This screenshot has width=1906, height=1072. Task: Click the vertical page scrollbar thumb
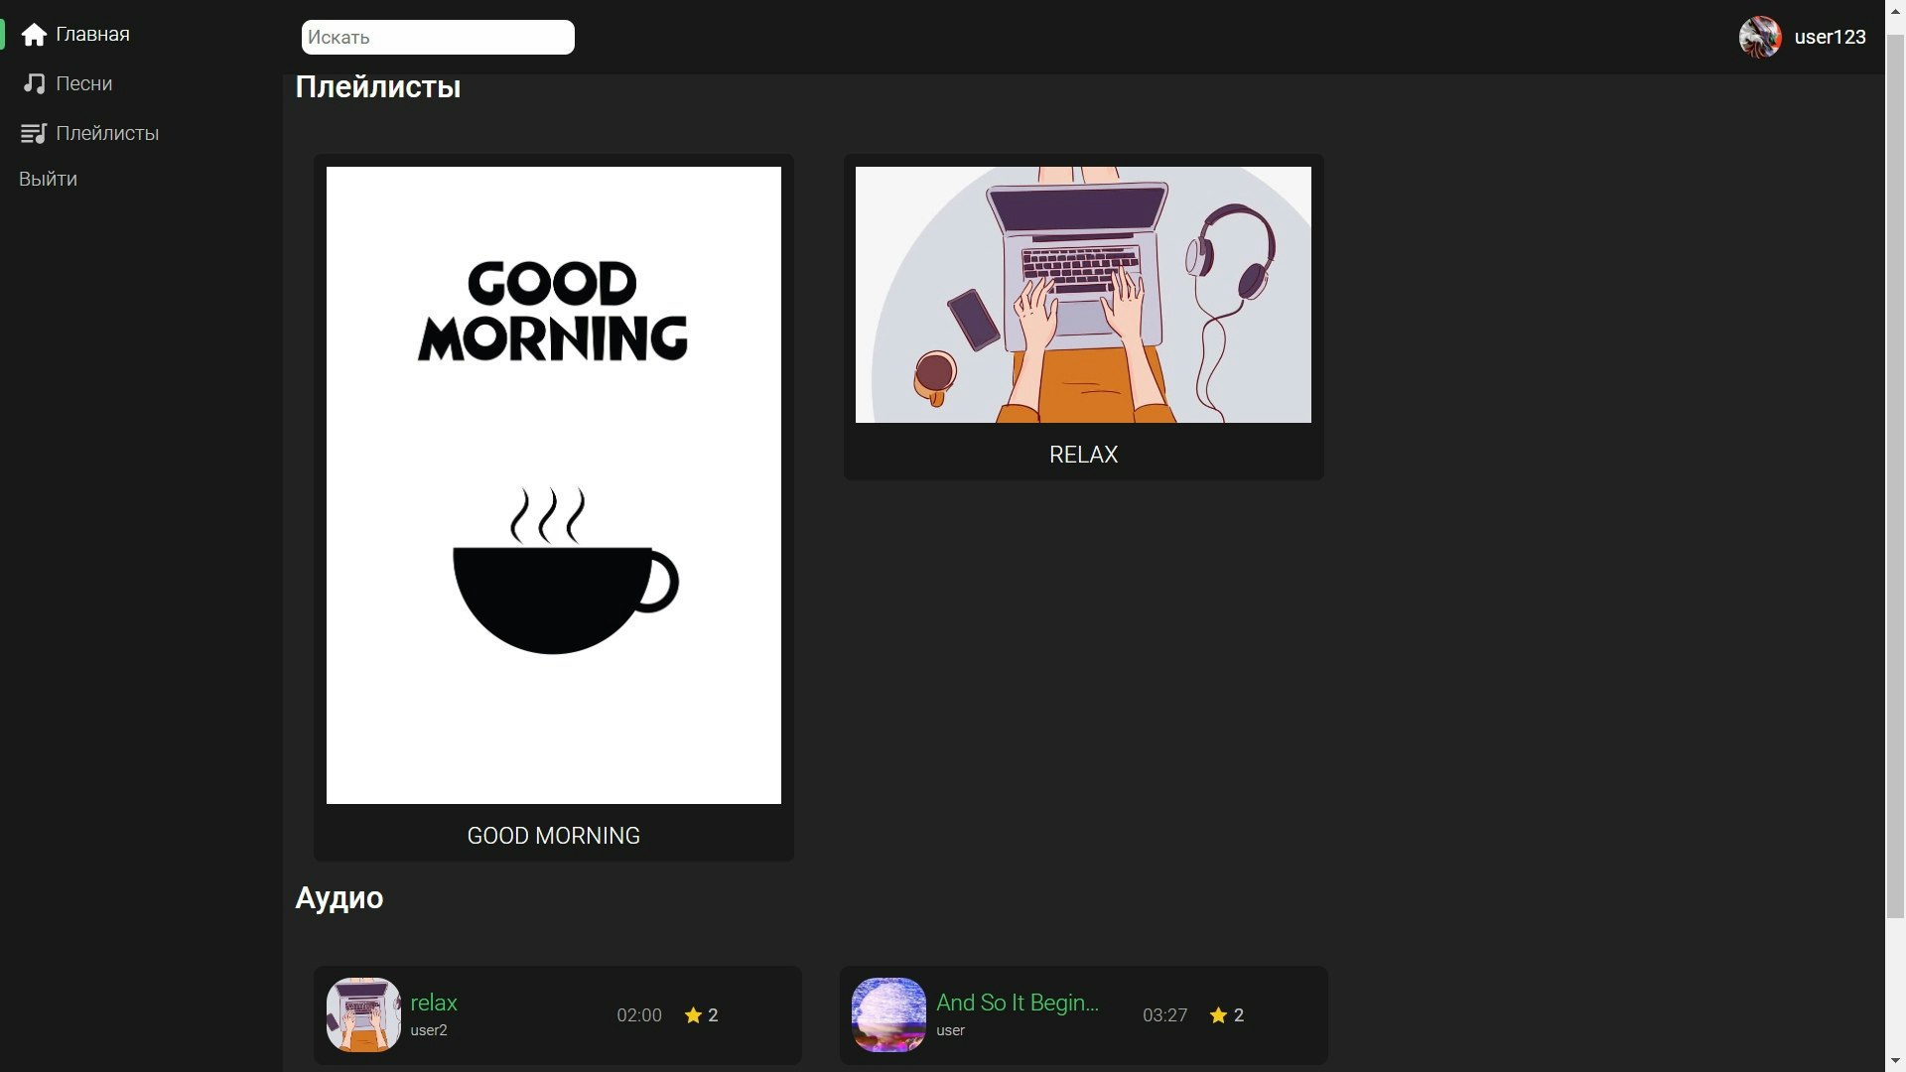[x=1895, y=476]
